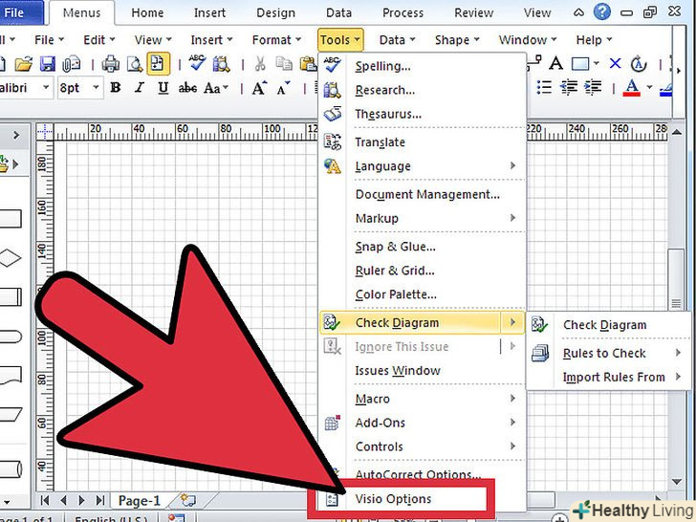Go to first page navigation arrow
This screenshot has height=522, width=696.
click(45, 501)
